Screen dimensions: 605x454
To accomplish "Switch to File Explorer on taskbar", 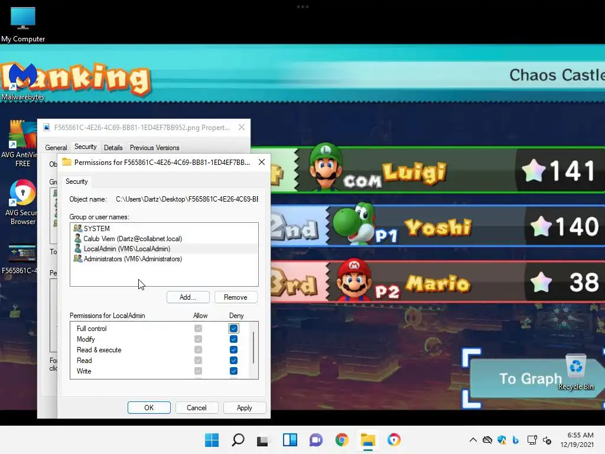I will pyautogui.click(x=367, y=440).
